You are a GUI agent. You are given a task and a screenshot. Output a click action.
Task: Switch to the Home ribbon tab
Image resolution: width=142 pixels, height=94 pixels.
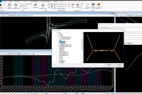(5, 1)
